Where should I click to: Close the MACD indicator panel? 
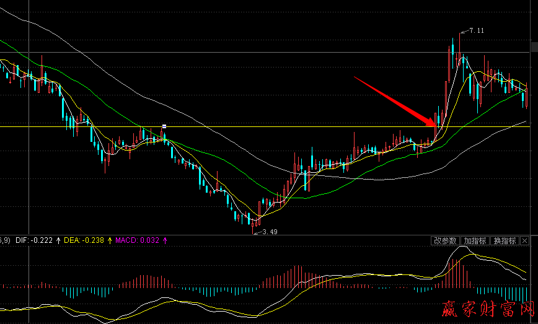click(x=524, y=240)
